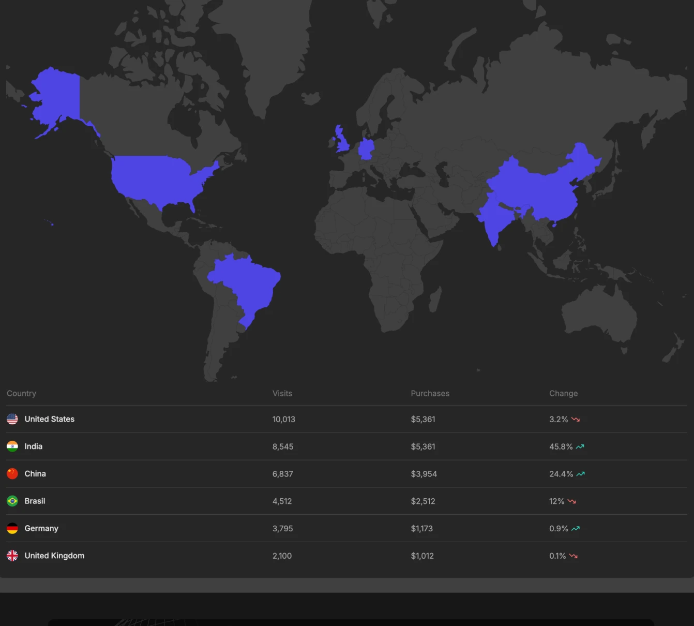Click the upward trend arrow beside 45.8%

[x=580, y=446]
